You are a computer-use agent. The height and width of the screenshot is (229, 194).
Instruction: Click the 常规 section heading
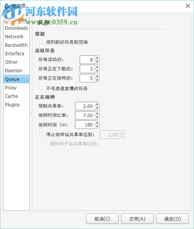40,34
